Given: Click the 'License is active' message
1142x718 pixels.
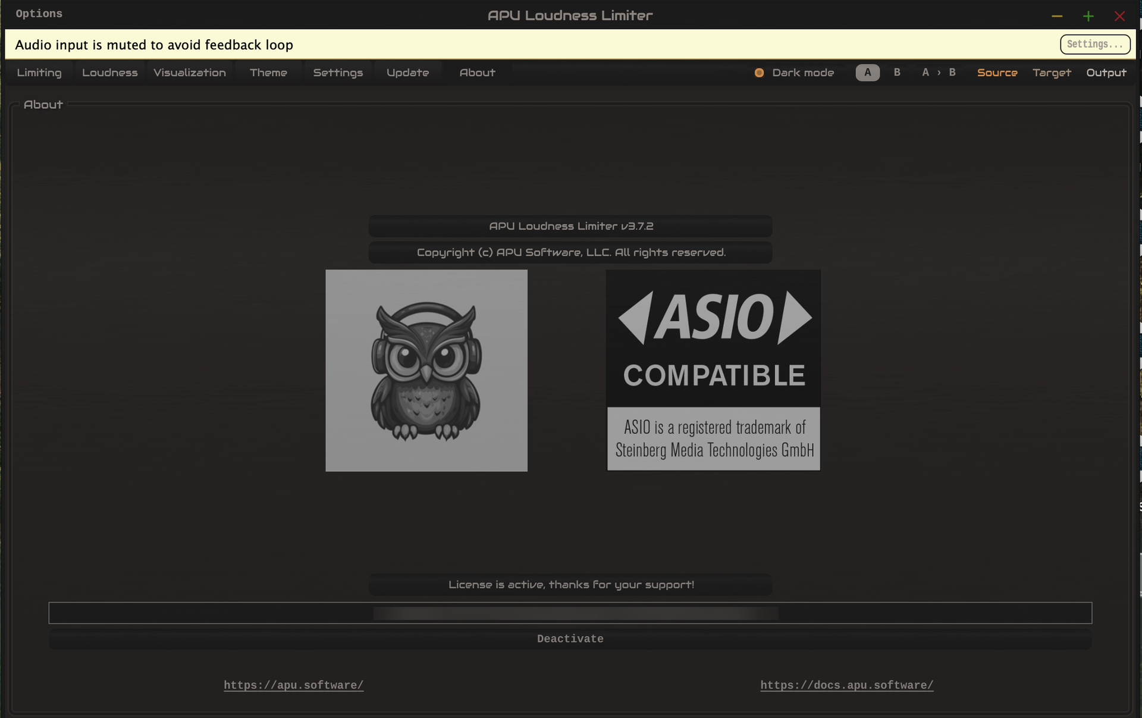Looking at the screenshot, I should (570, 585).
